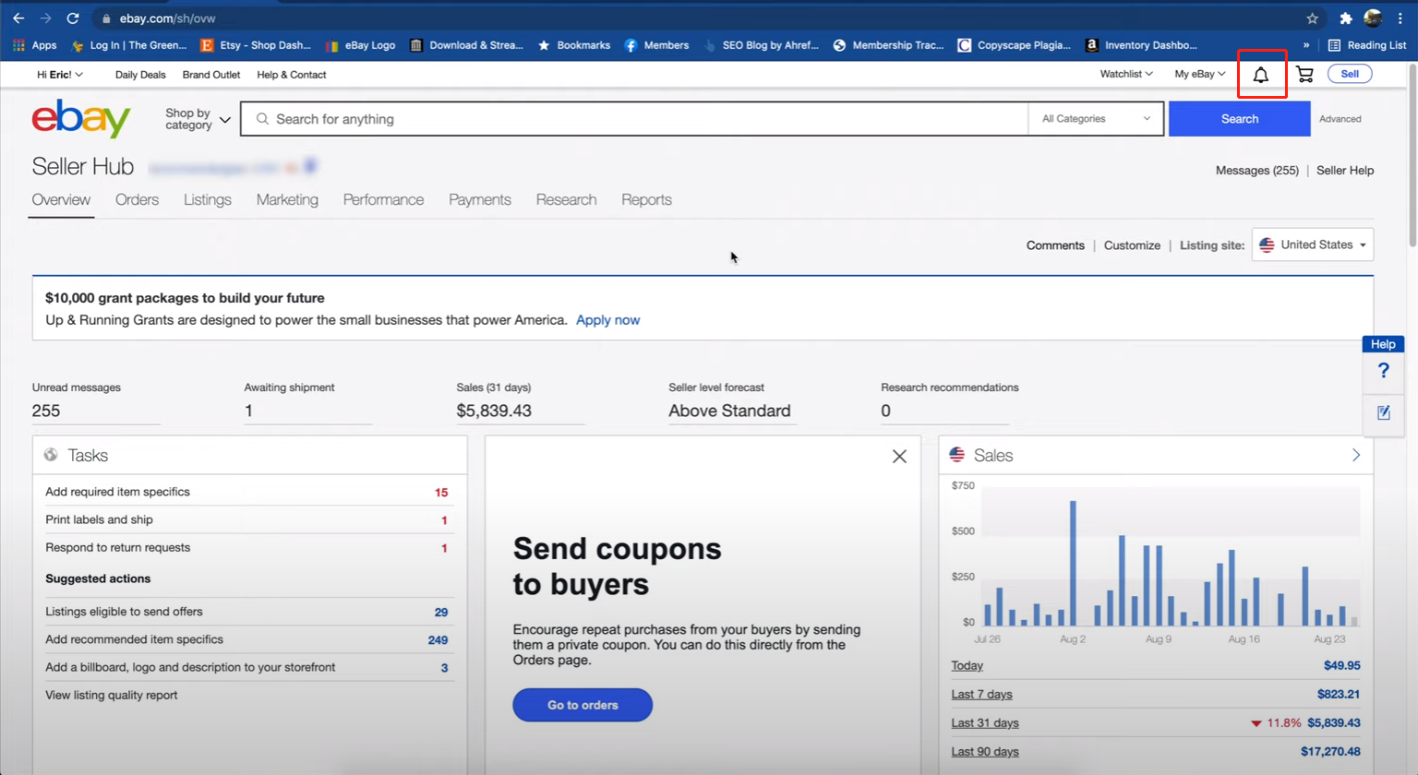Screen dimensions: 1418x775
Task: Expand the Hi Eric account dropdown
Action: (60, 75)
